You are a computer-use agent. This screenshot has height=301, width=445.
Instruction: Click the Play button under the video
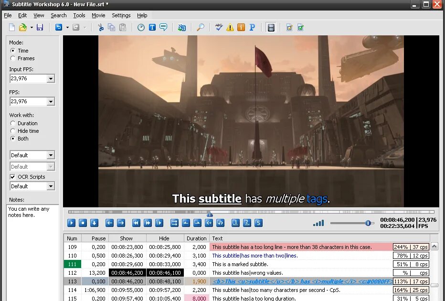71,223
